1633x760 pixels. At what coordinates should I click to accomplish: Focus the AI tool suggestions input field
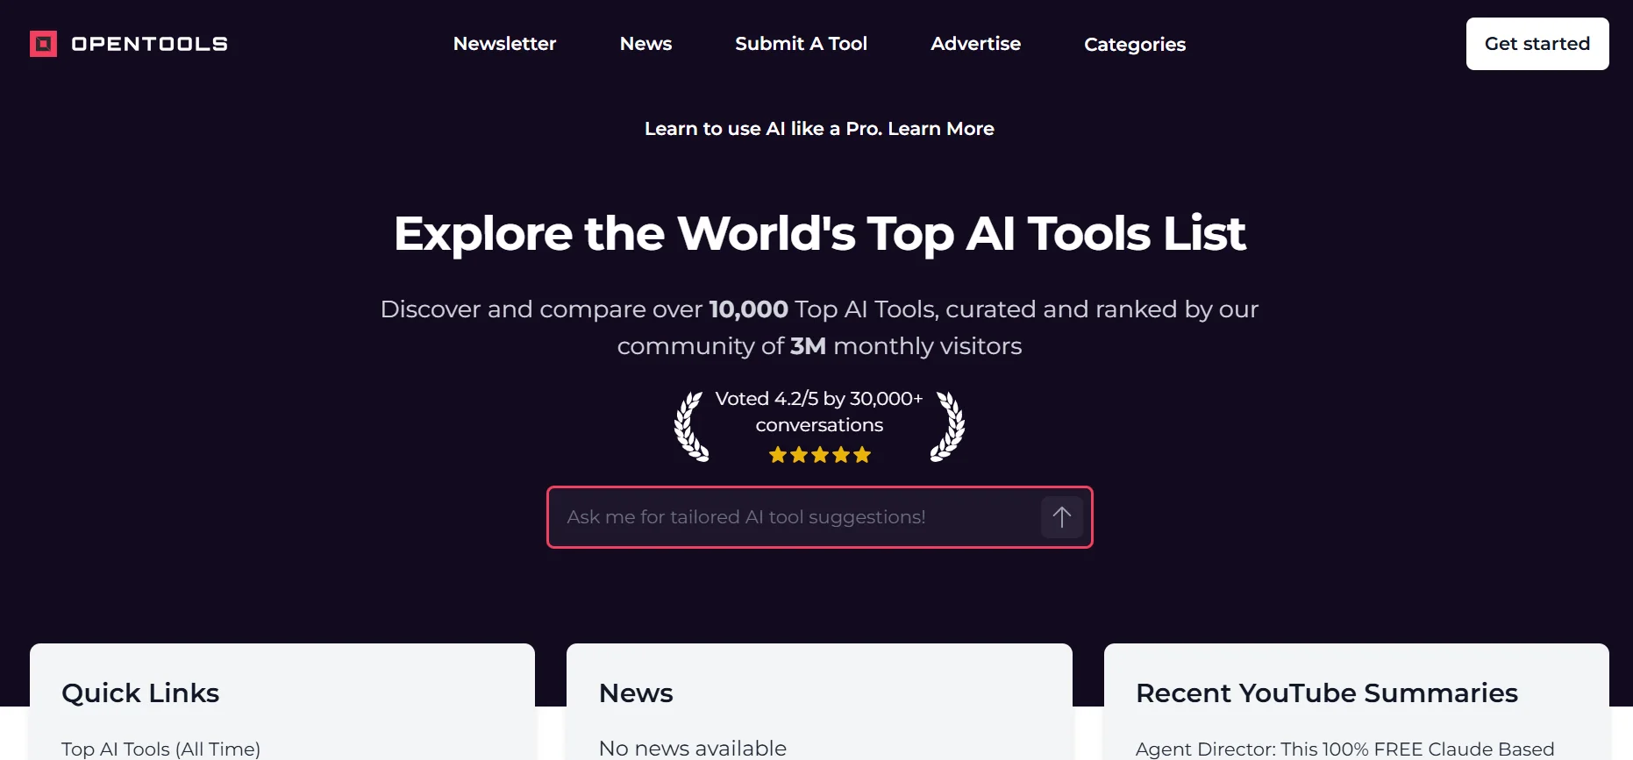pos(789,517)
